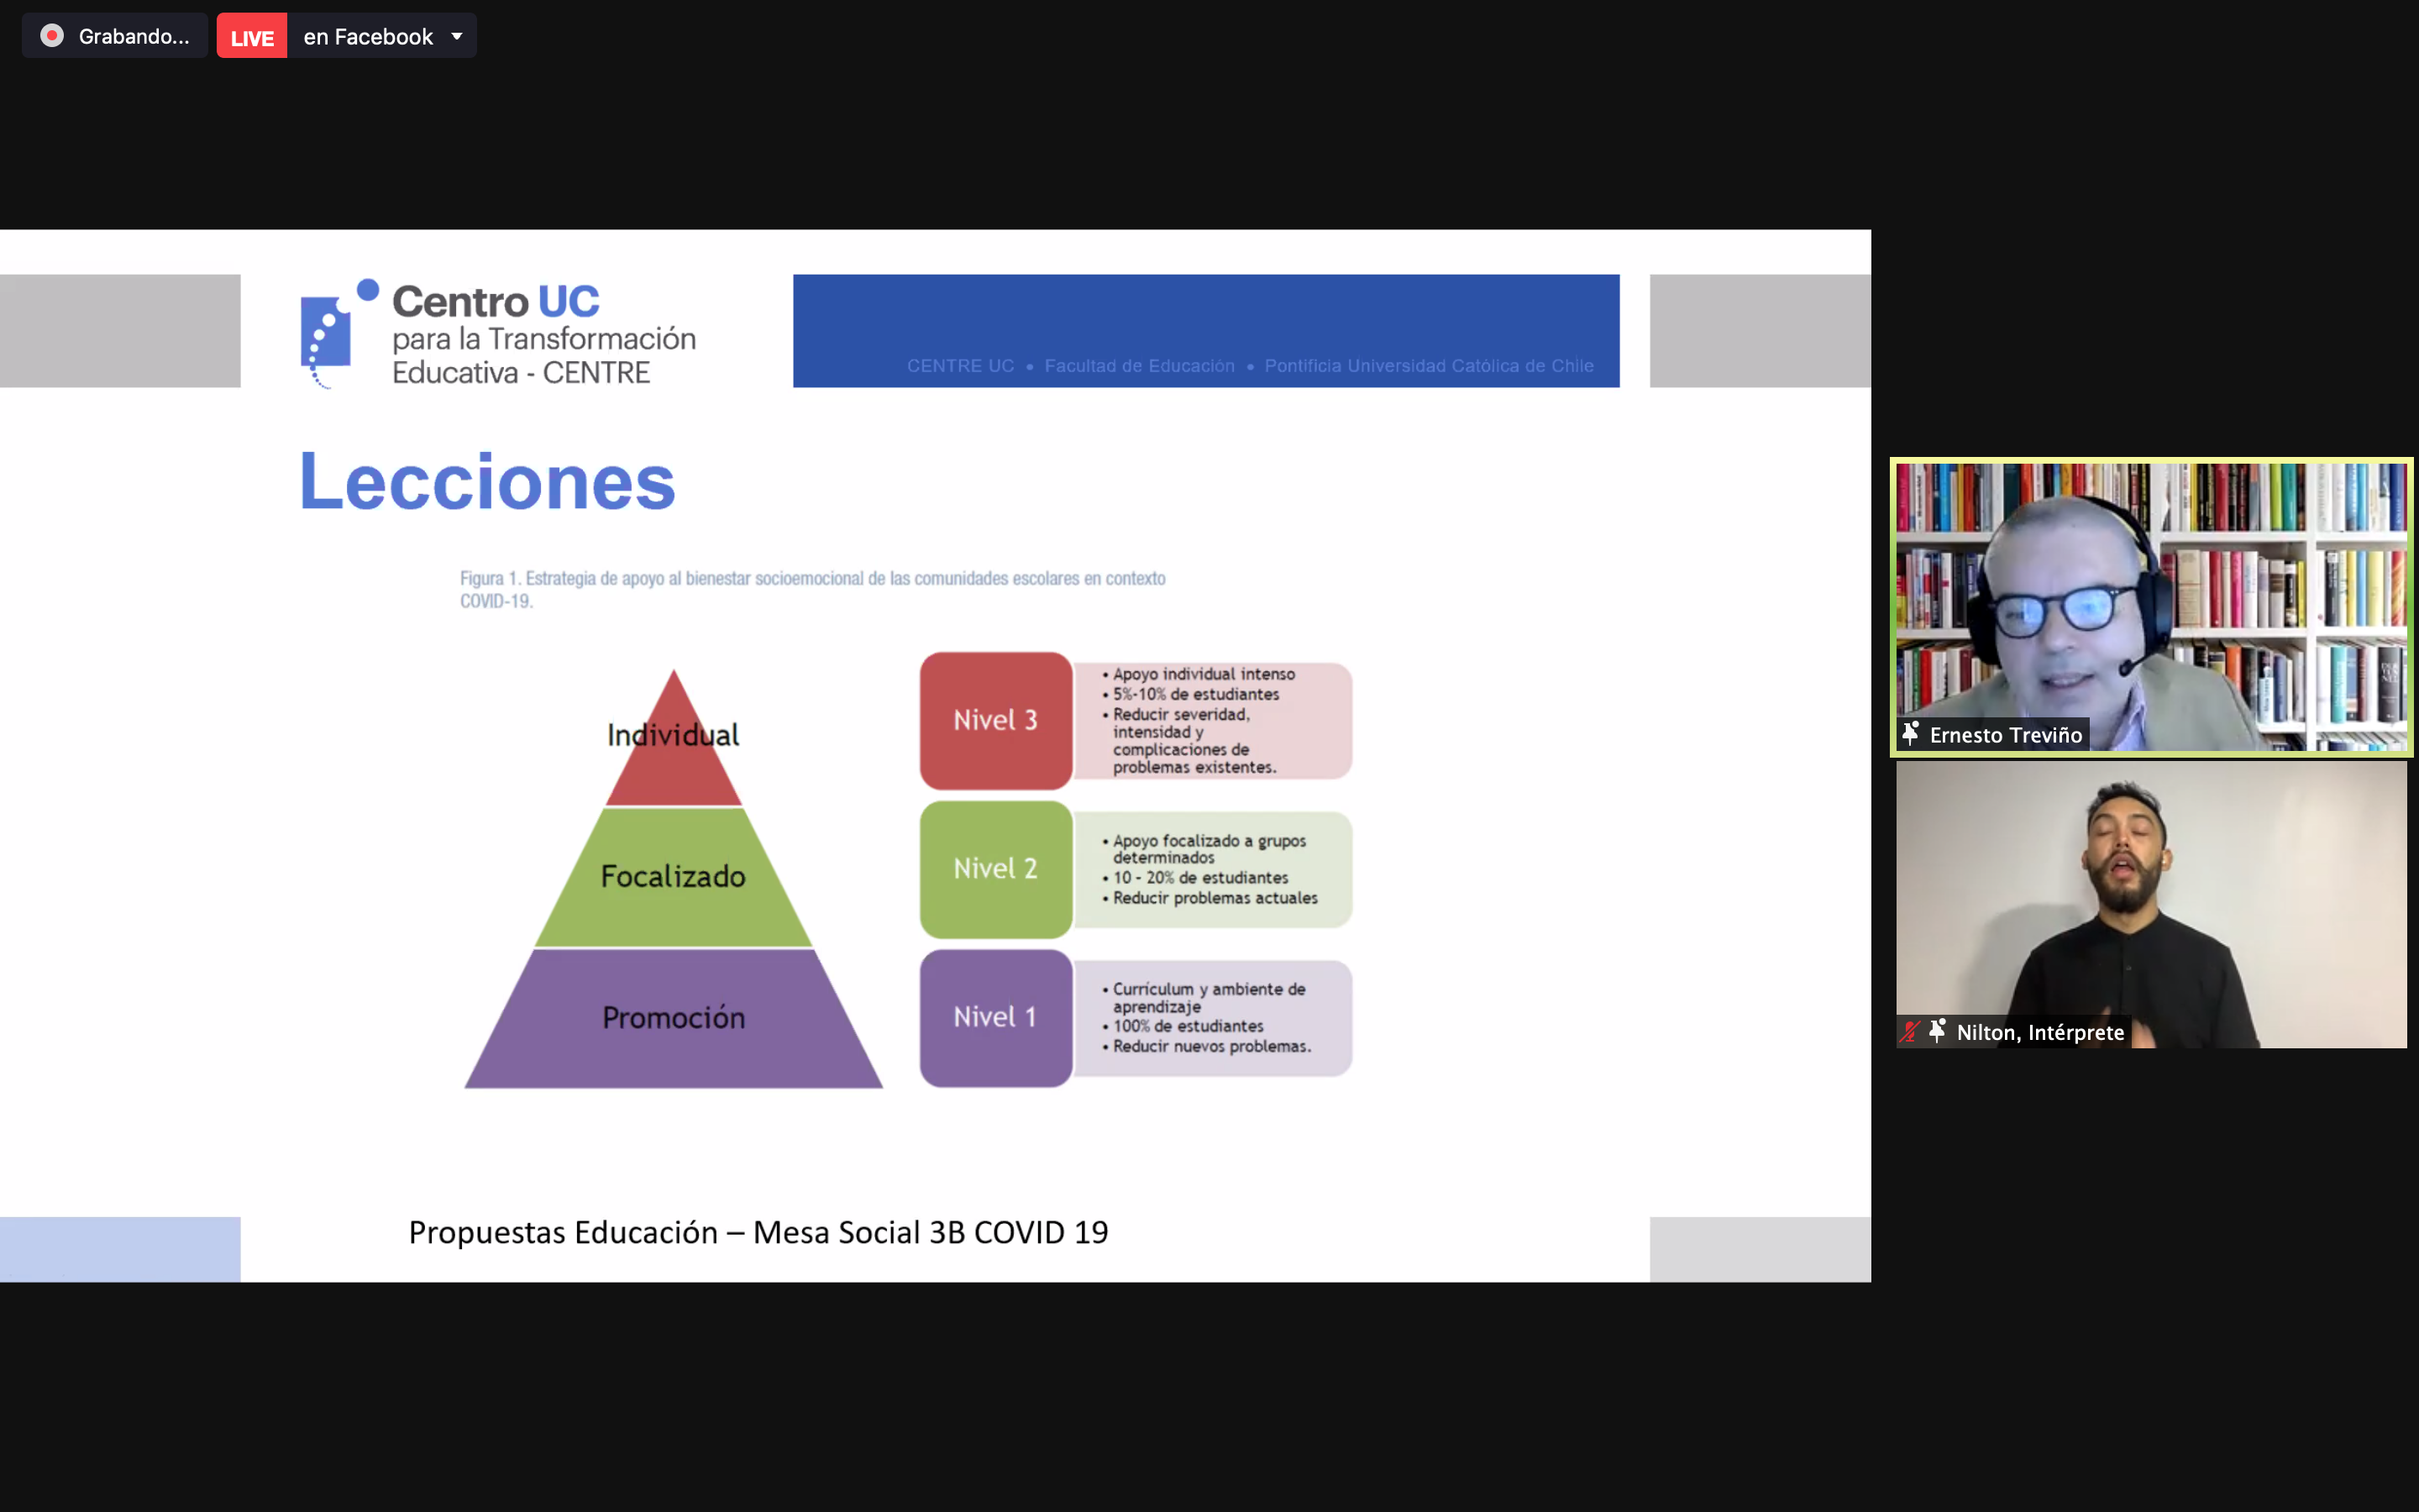Click the red Nivel 3 box
2419x1512 pixels.
coord(995,720)
